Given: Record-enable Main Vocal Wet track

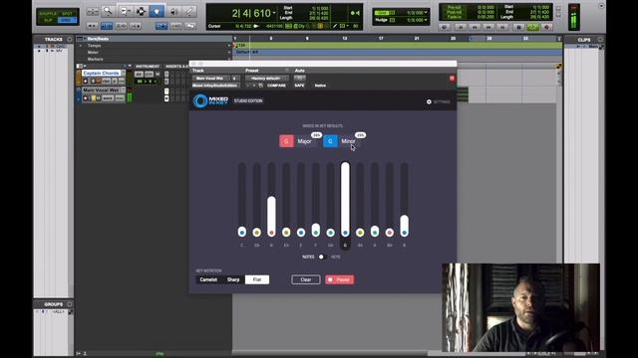Looking at the screenshot, I should pos(86,98).
